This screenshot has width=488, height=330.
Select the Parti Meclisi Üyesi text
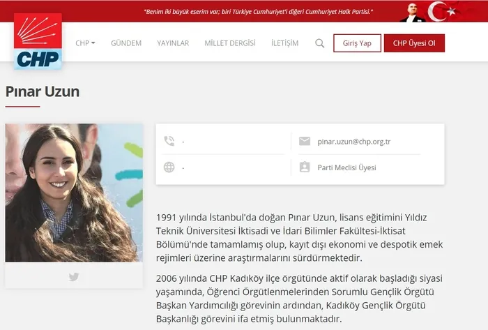click(x=346, y=167)
